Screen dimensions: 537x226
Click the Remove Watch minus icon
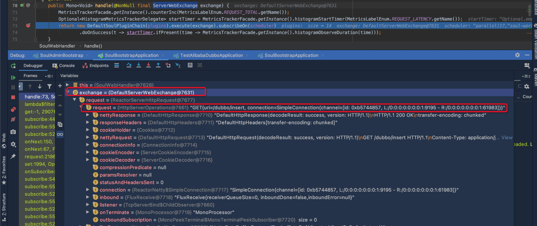click(60, 95)
